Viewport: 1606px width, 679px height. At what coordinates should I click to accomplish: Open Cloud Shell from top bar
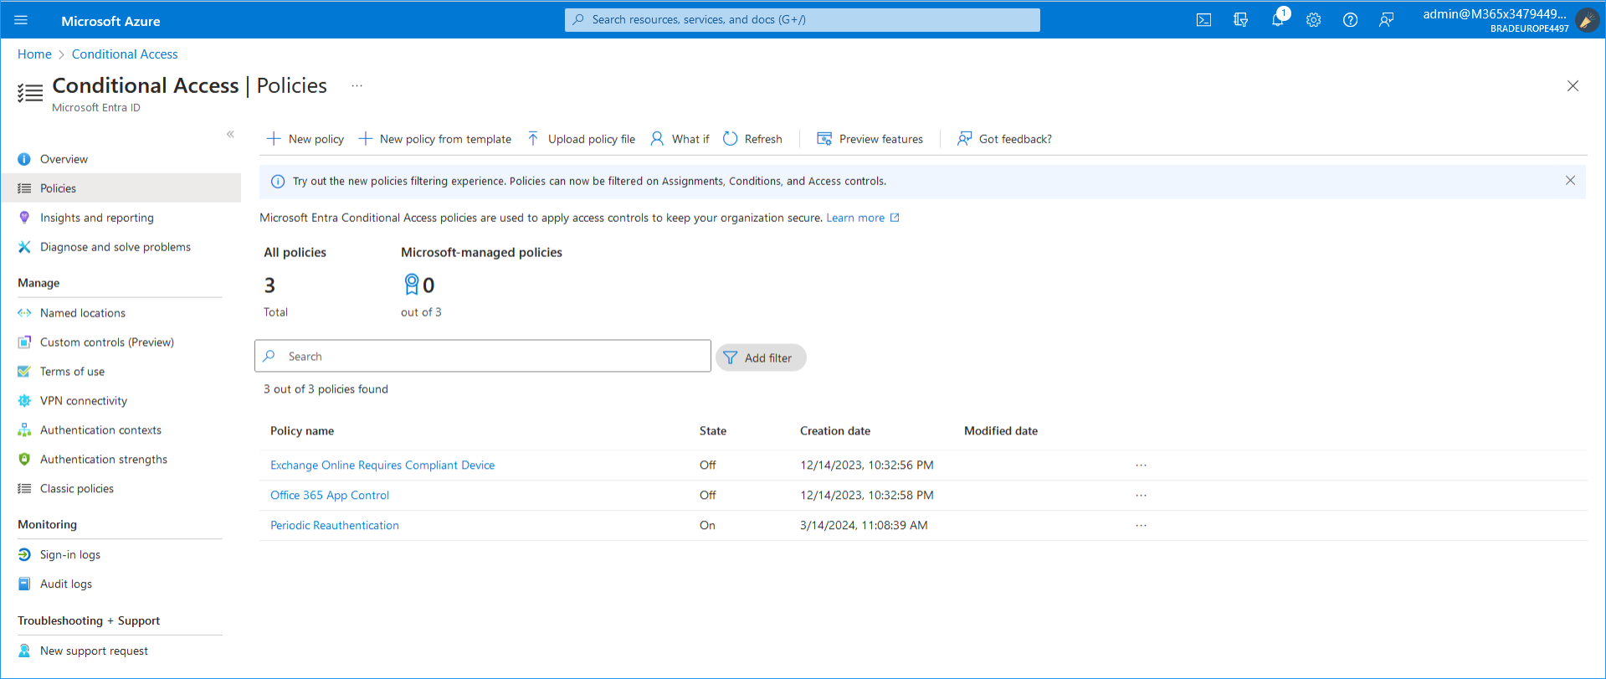tap(1203, 20)
